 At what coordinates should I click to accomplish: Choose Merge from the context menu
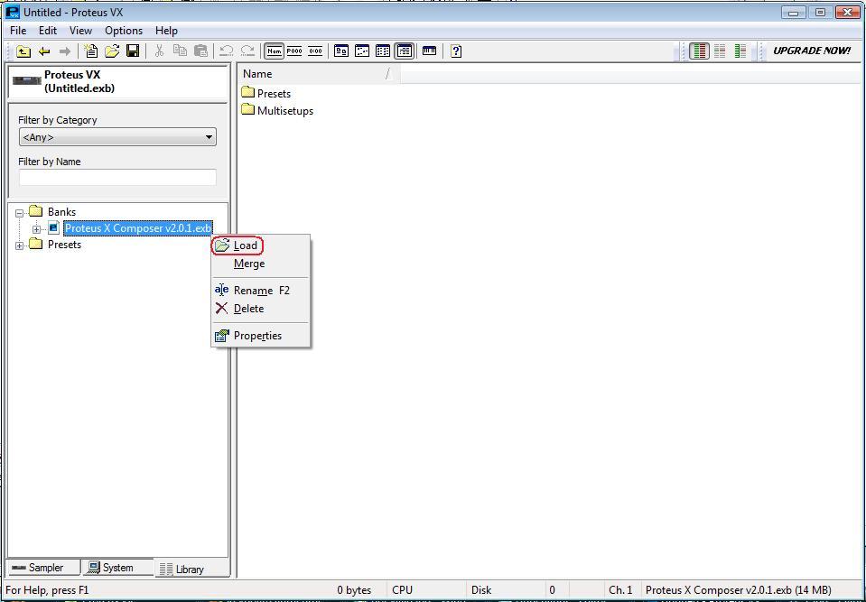tap(261, 264)
